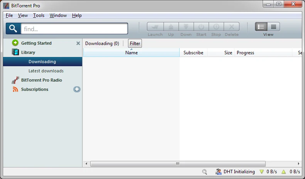The width and height of the screenshot is (305, 179).
Task: Click the Delete X toolbar button
Action: 231,27
